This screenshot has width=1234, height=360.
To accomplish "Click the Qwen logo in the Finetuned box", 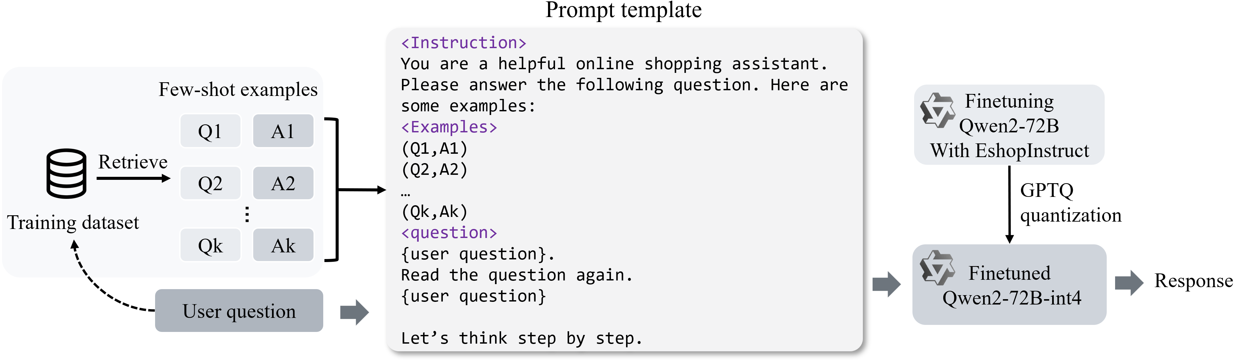I will coord(937,268).
